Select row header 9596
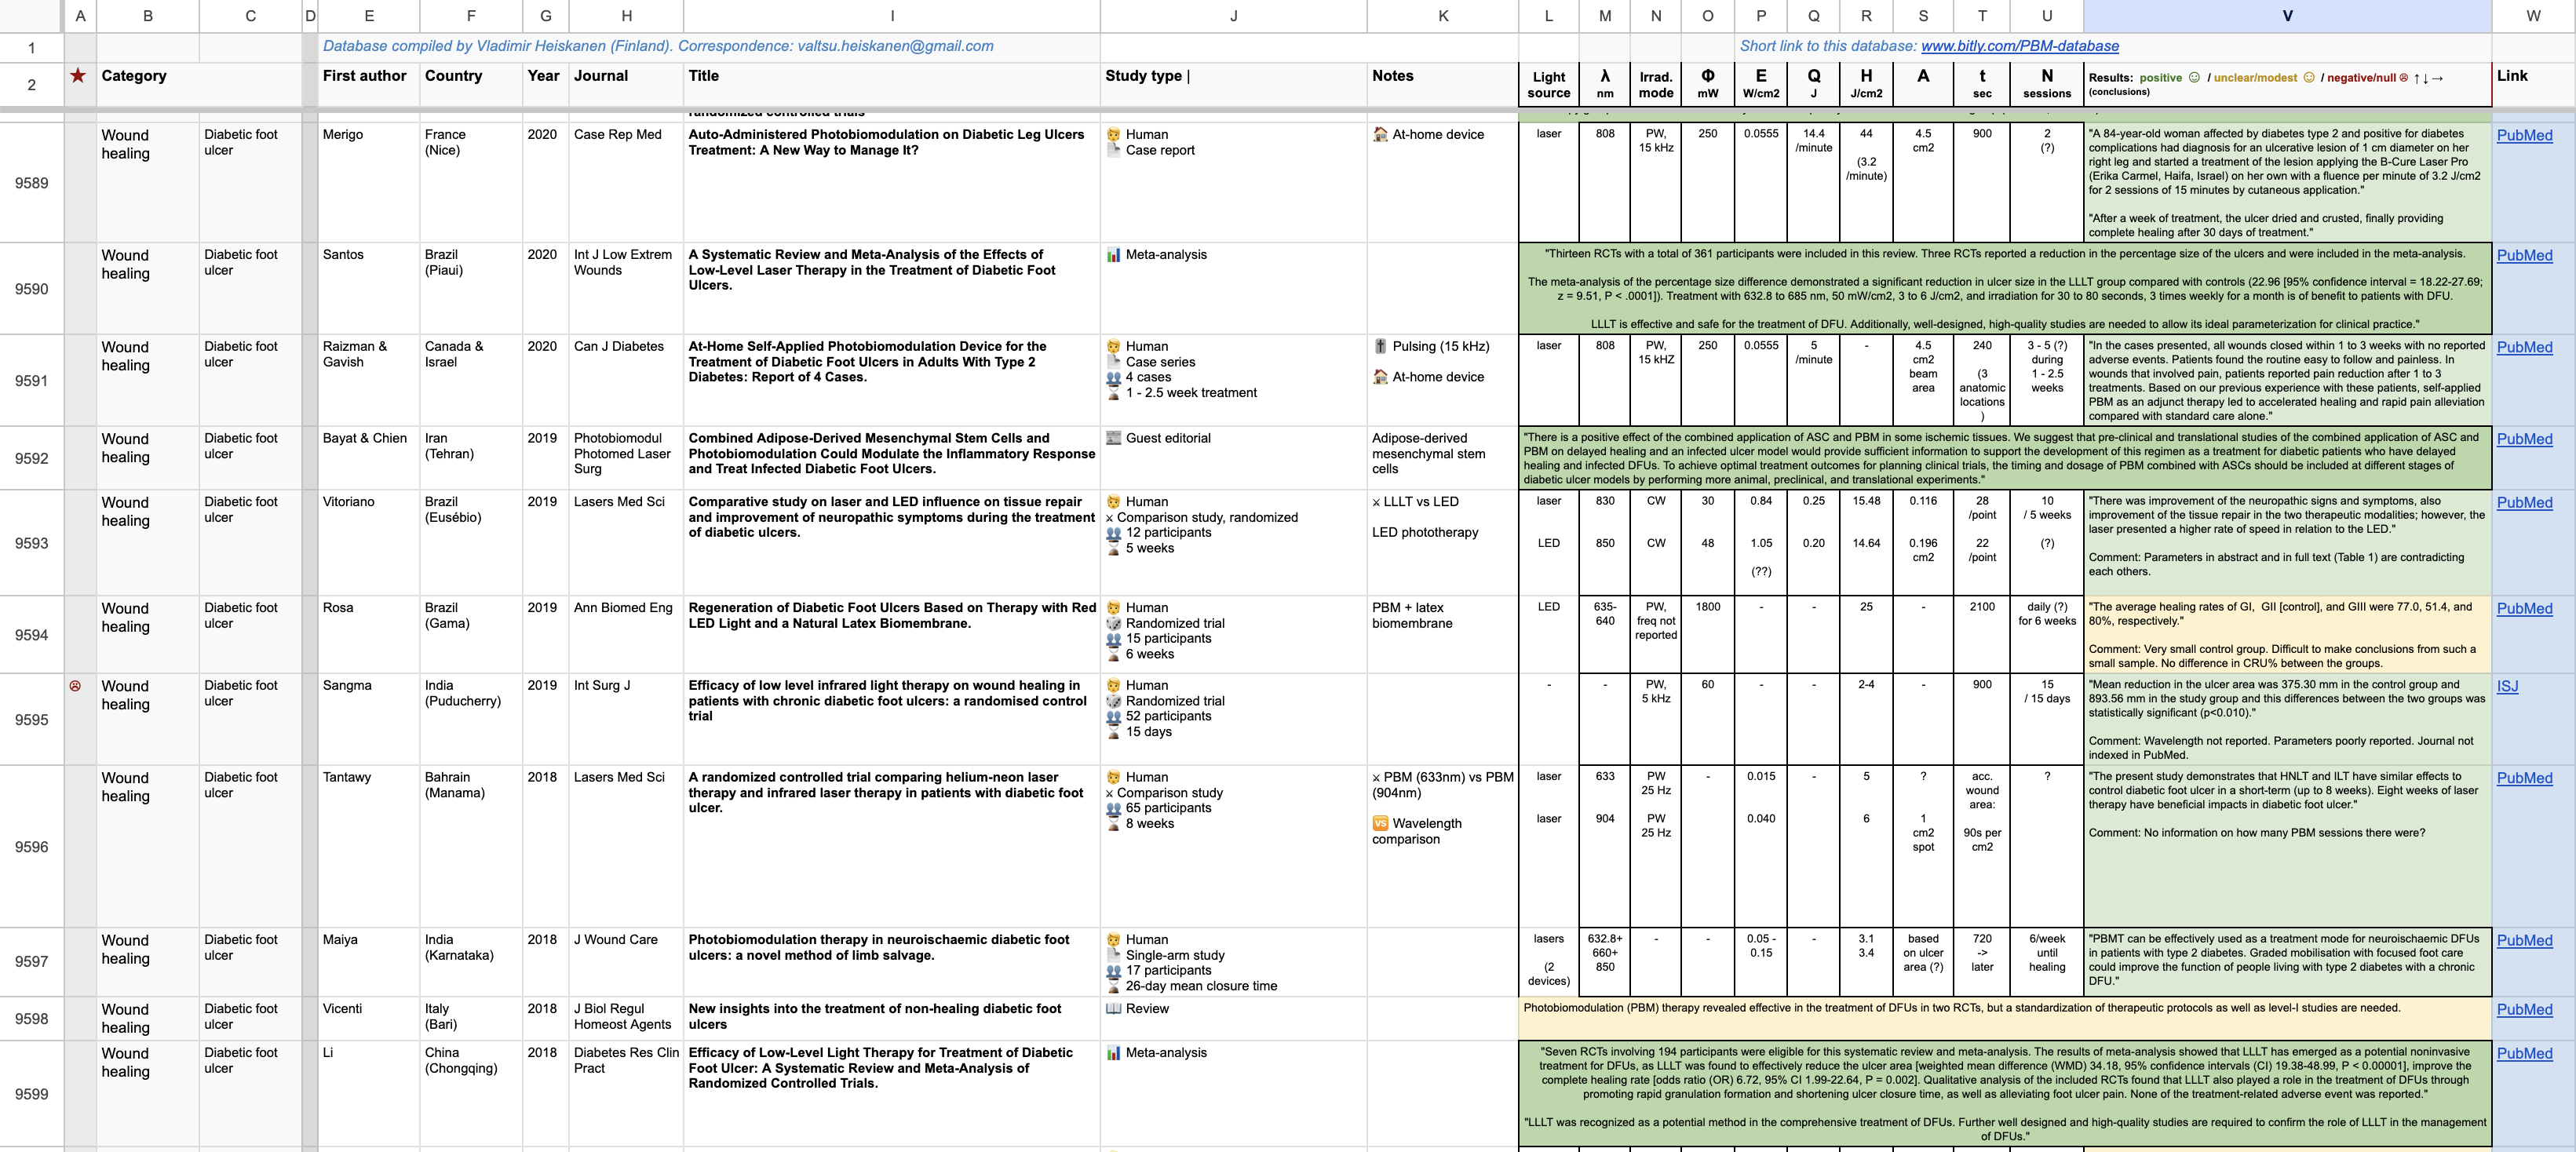The height and width of the screenshot is (1152, 2576). tap(31, 847)
